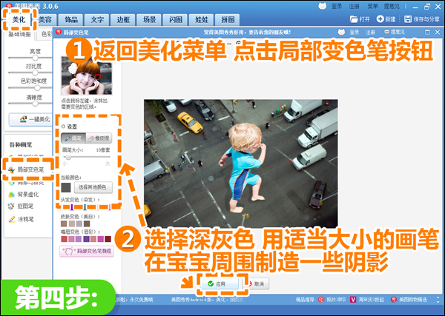Pick the dark maroon lip color swatch

[108, 239]
